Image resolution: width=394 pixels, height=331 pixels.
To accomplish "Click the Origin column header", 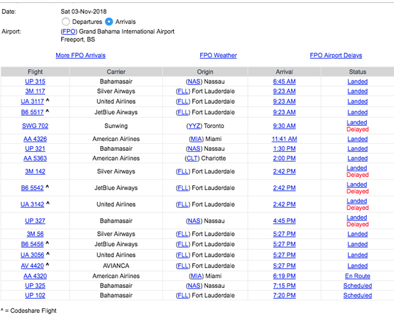I will click(205, 72).
